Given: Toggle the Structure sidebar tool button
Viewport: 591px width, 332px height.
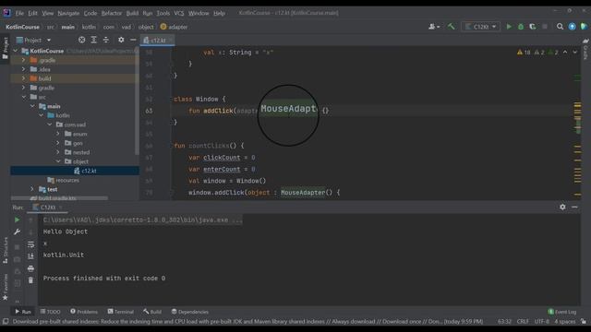Looking at the screenshot, I should click(x=5, y=250).
